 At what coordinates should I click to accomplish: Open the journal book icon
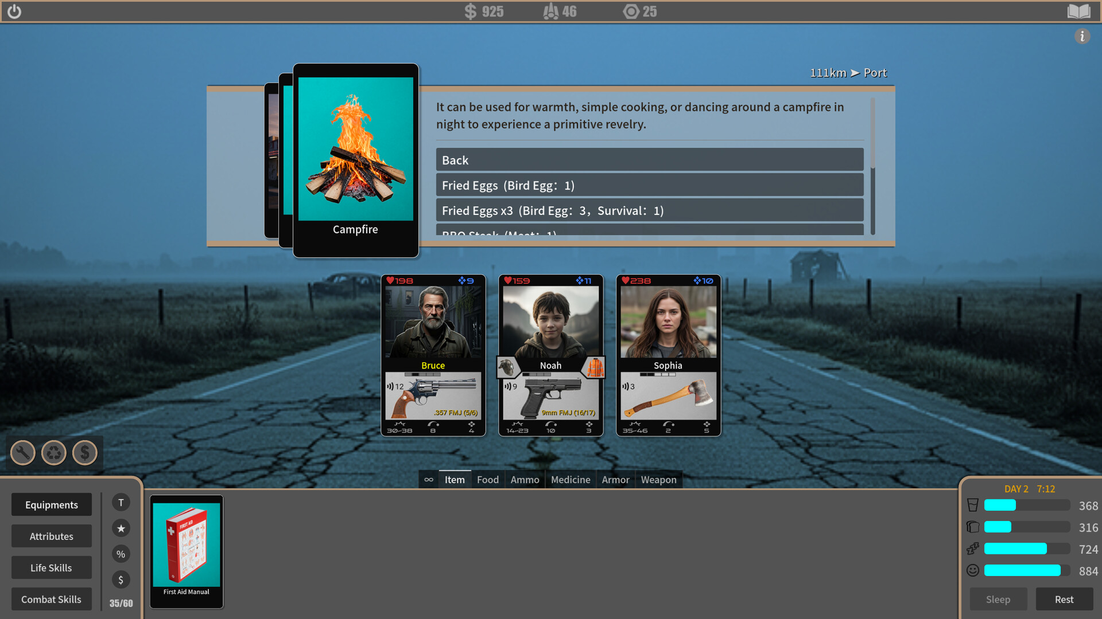point(1078,11)
